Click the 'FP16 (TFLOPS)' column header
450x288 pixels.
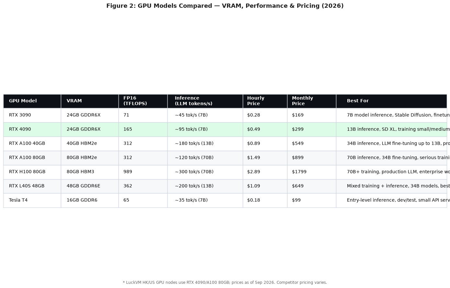point(143,101)
